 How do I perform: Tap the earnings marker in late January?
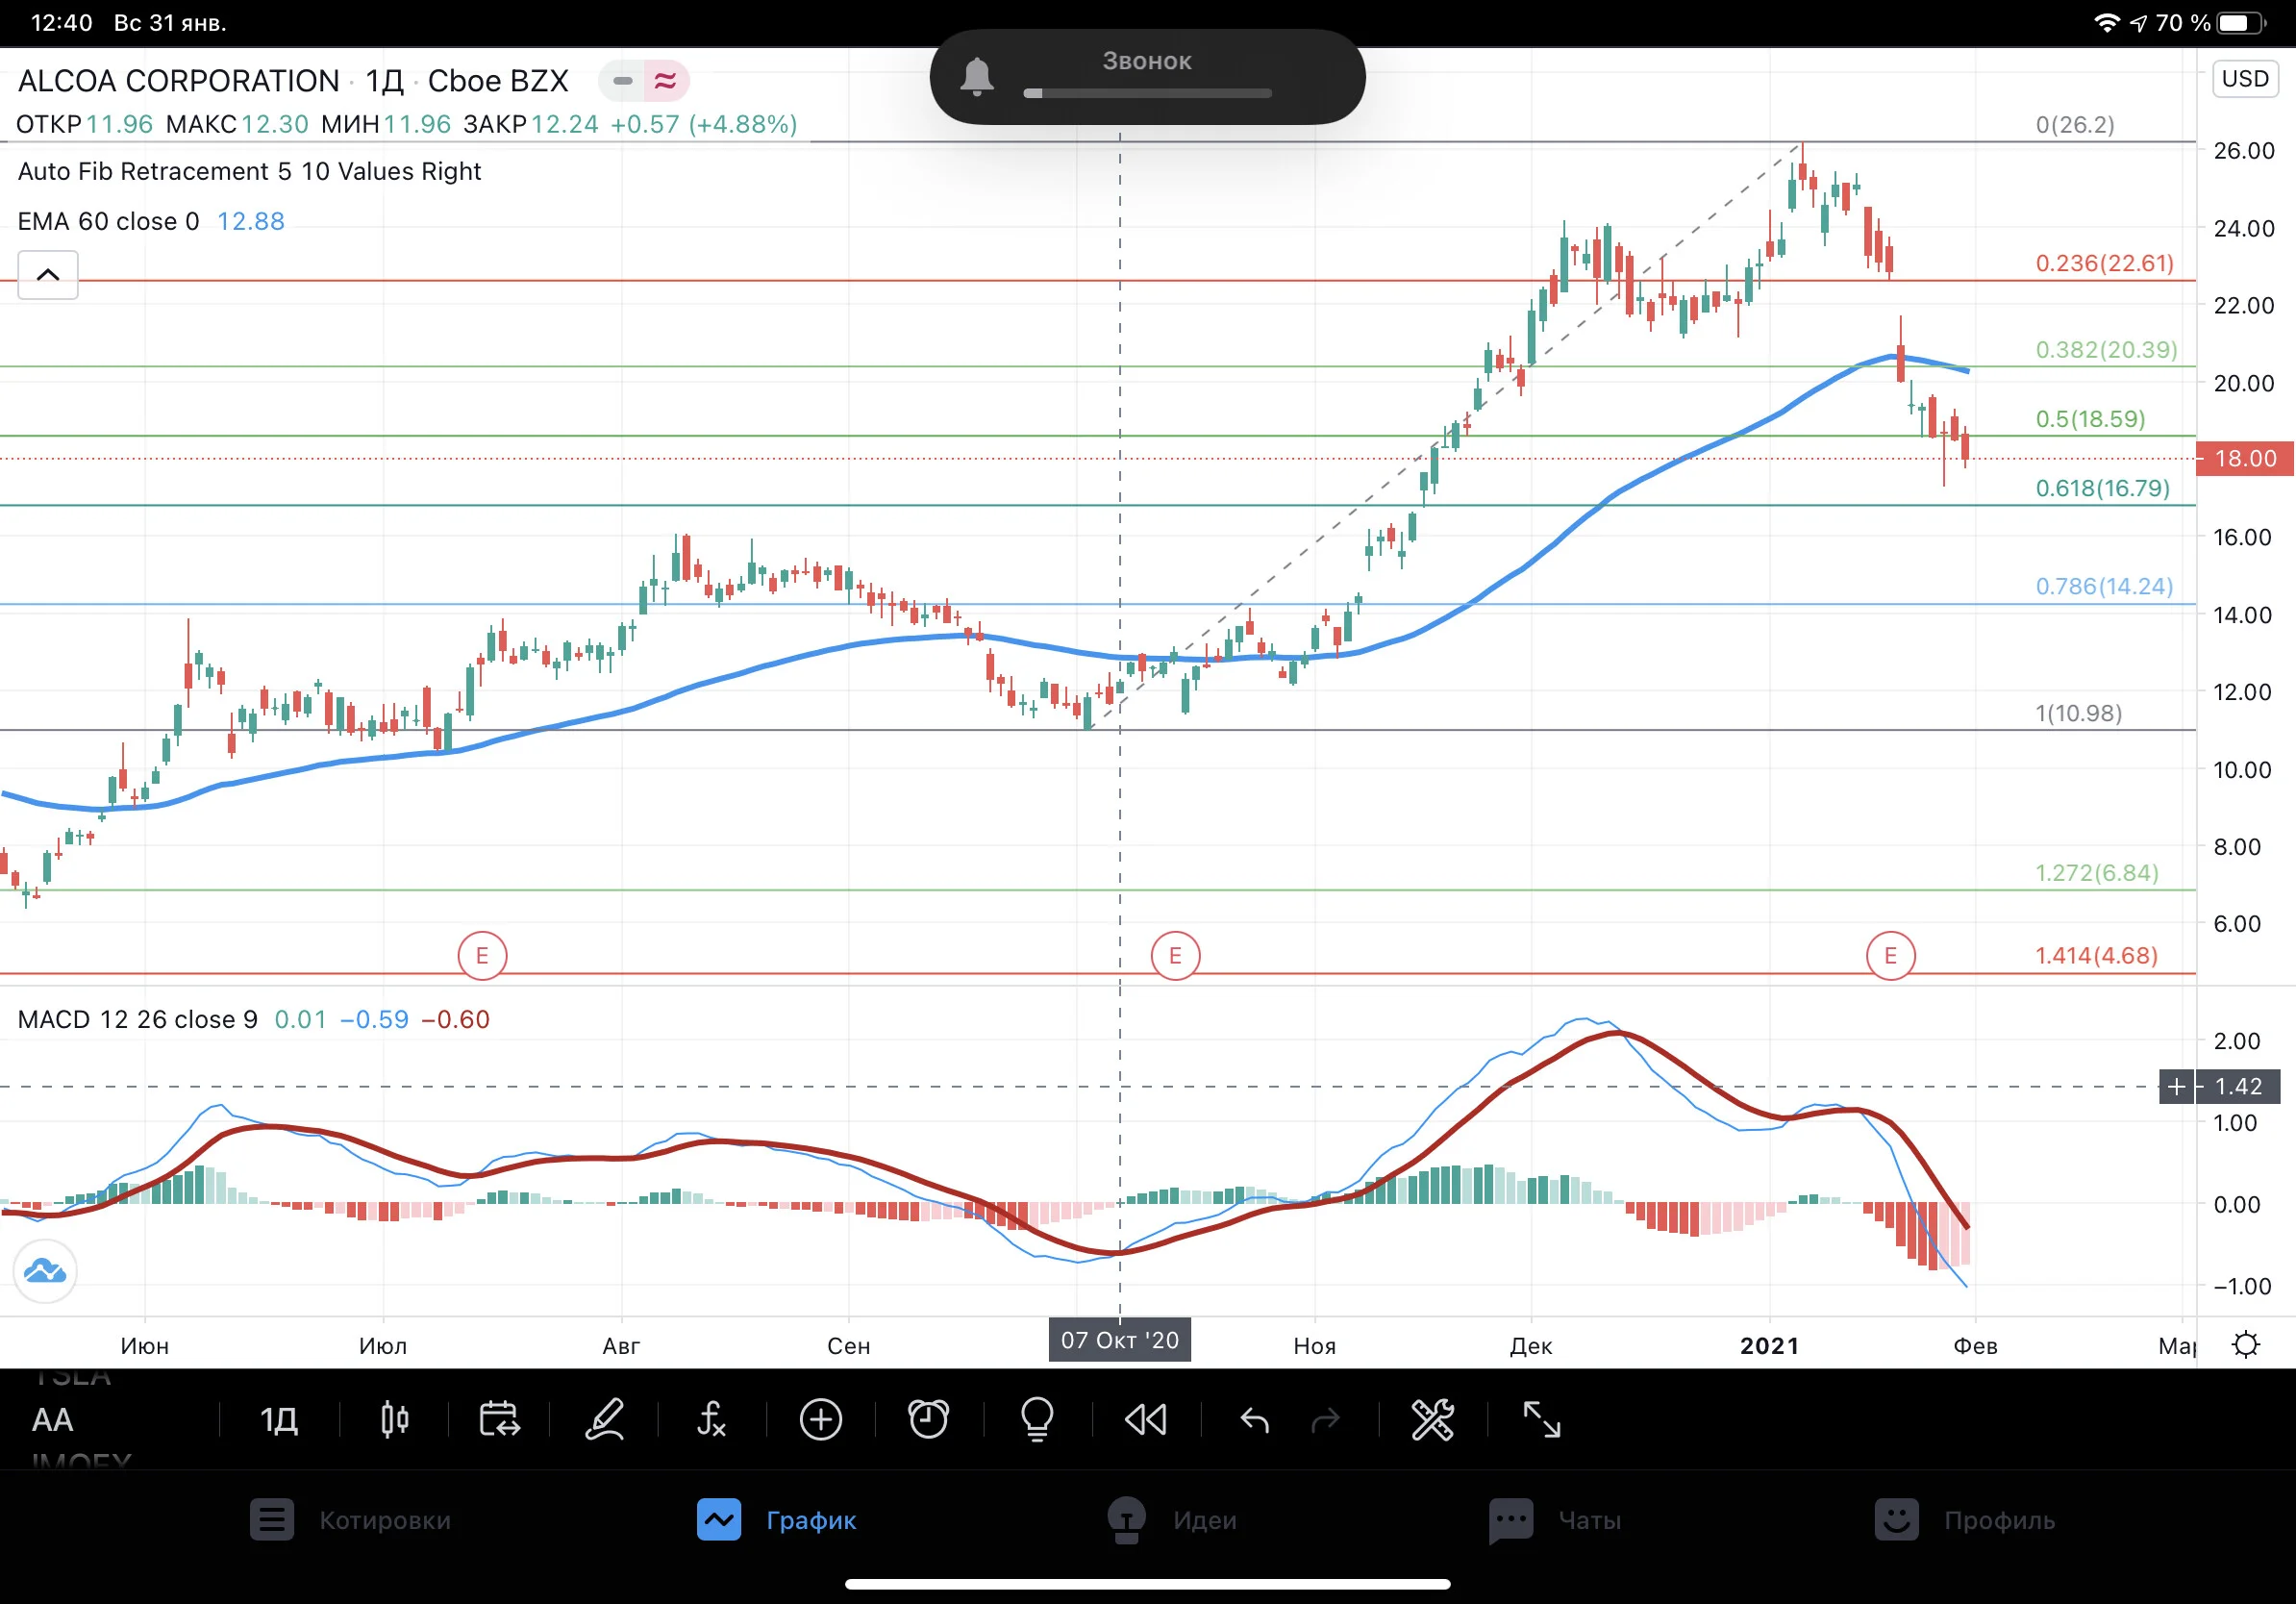1890,956
